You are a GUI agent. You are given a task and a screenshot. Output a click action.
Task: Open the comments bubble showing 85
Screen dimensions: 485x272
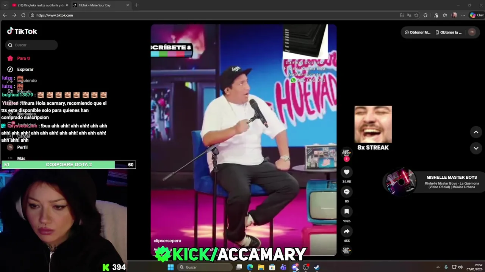346,192
